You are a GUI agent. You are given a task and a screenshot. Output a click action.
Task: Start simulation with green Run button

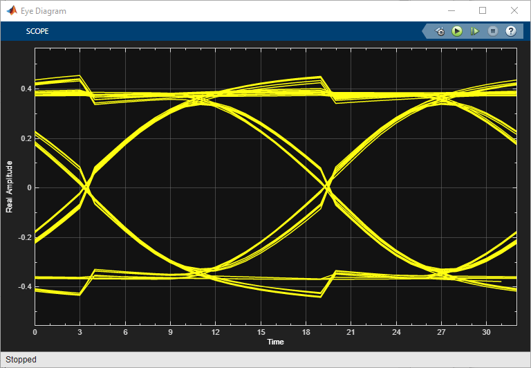pos(457,31)
